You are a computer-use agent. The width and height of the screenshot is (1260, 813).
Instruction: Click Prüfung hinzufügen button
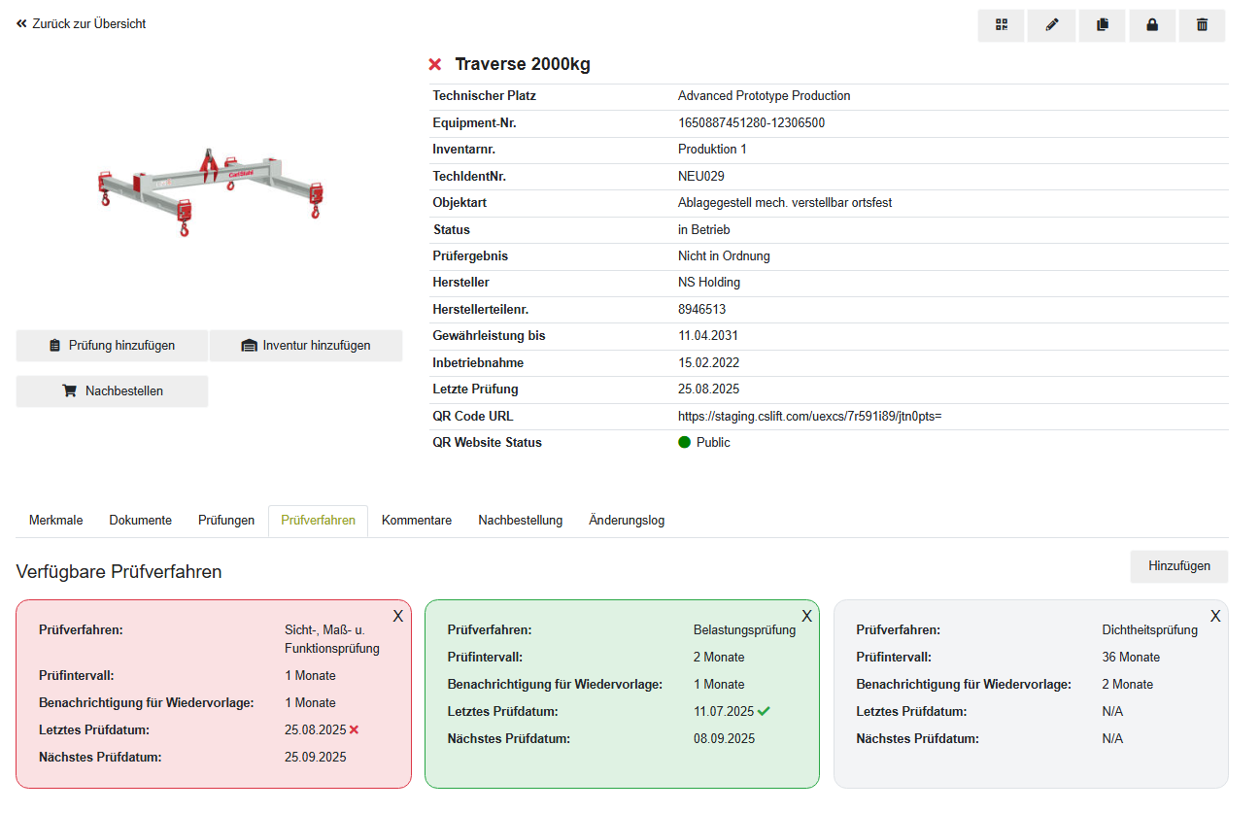tap(112, 346)
